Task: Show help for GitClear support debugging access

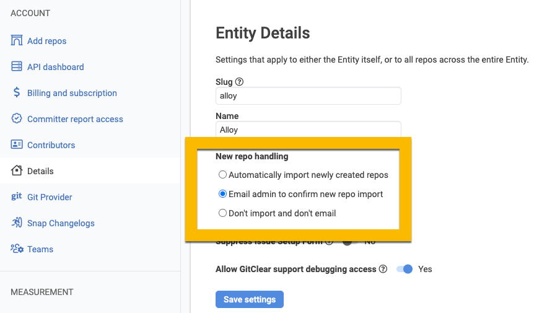Action: click(x=383, y=269)
